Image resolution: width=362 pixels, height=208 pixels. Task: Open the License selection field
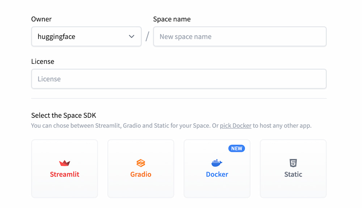179,79
